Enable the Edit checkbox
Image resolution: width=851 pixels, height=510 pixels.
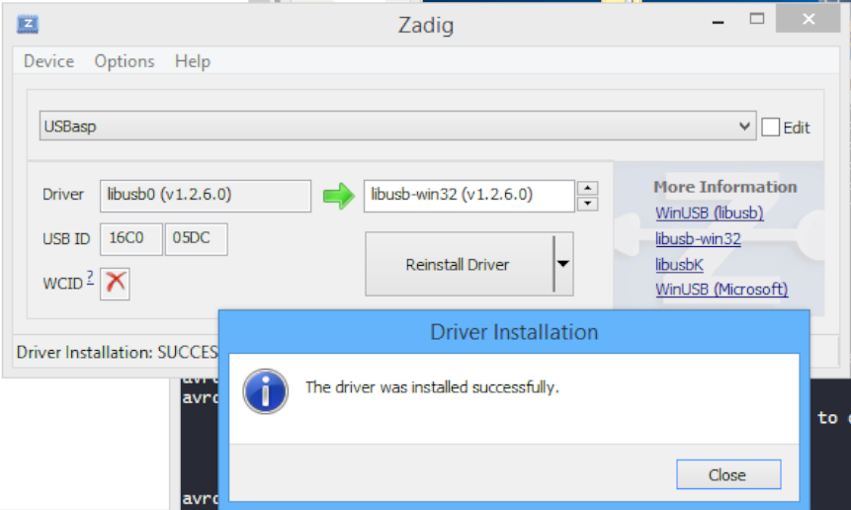pos(770,127)
